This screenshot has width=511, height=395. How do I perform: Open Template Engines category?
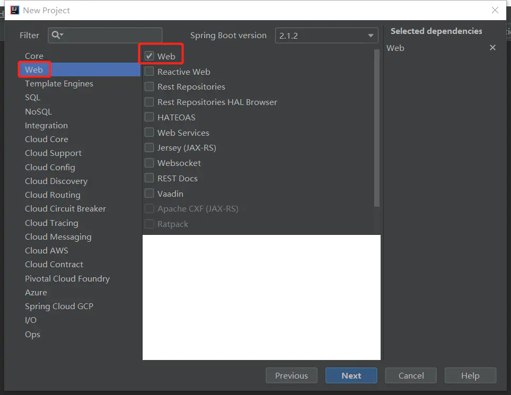(x=59, y=84)
